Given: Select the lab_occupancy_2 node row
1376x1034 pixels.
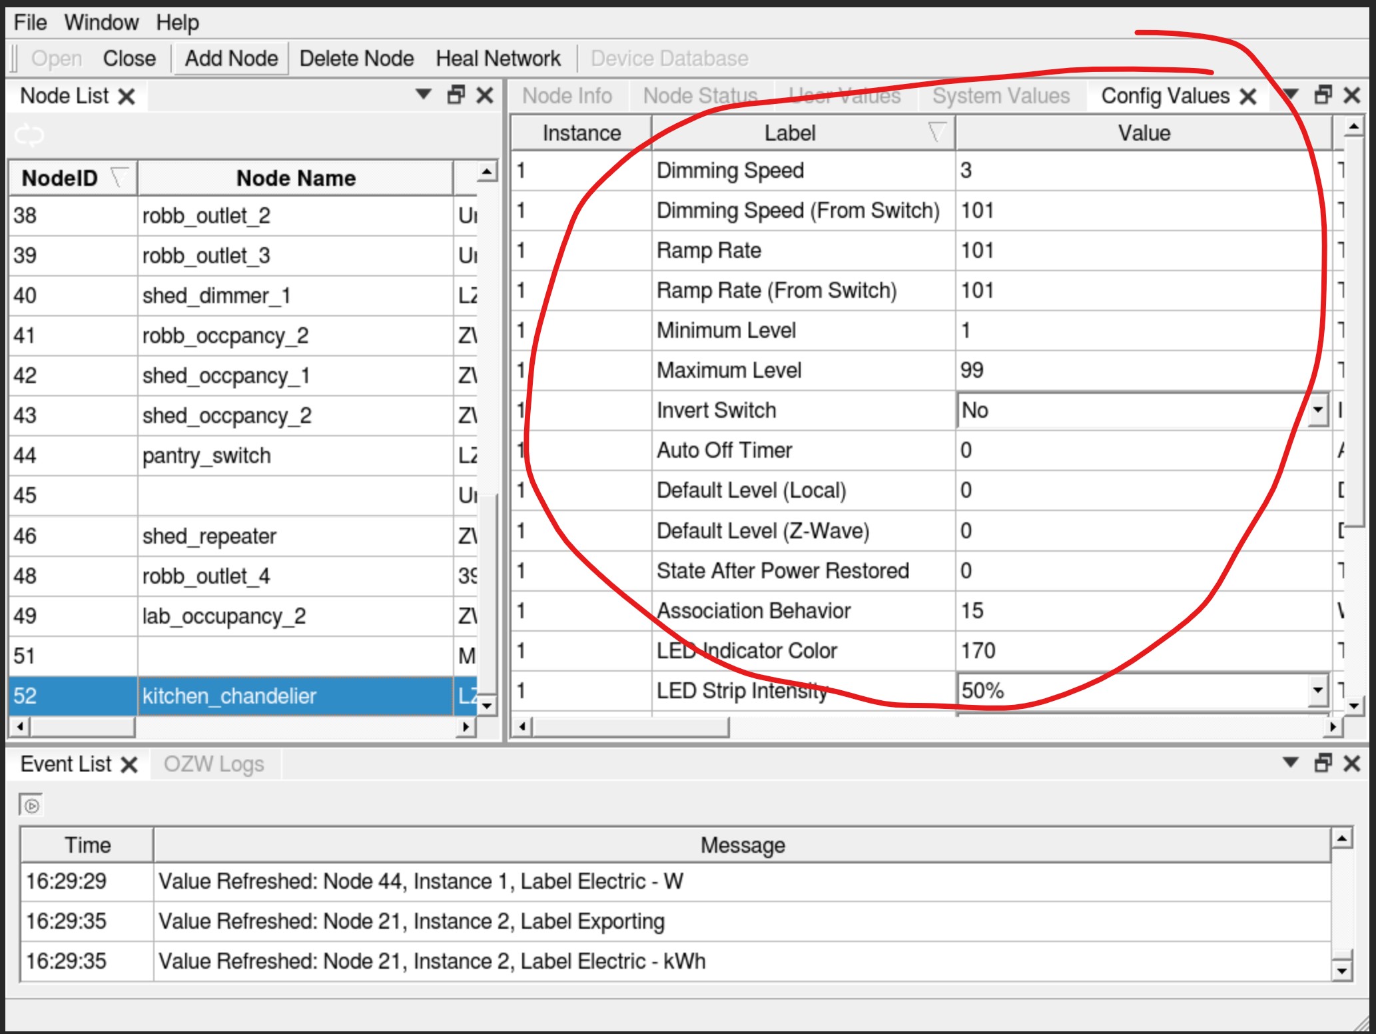Looking at the screenshot, I should (243, 616).
